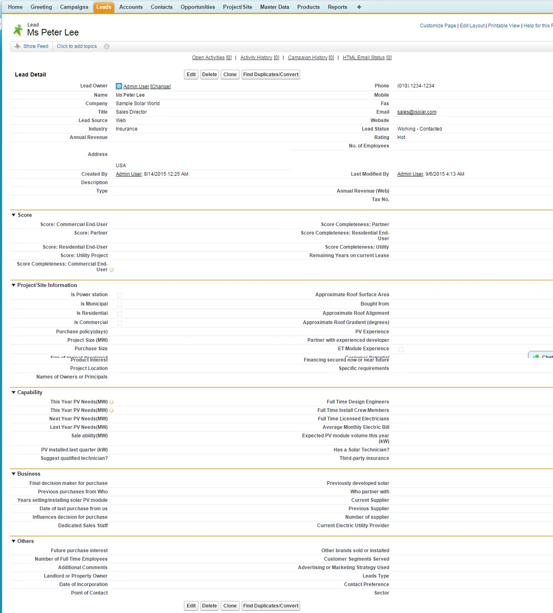Open the Project/Site tab
The height and width of the screenshot is (613, 553).
(x=237, y=7)
